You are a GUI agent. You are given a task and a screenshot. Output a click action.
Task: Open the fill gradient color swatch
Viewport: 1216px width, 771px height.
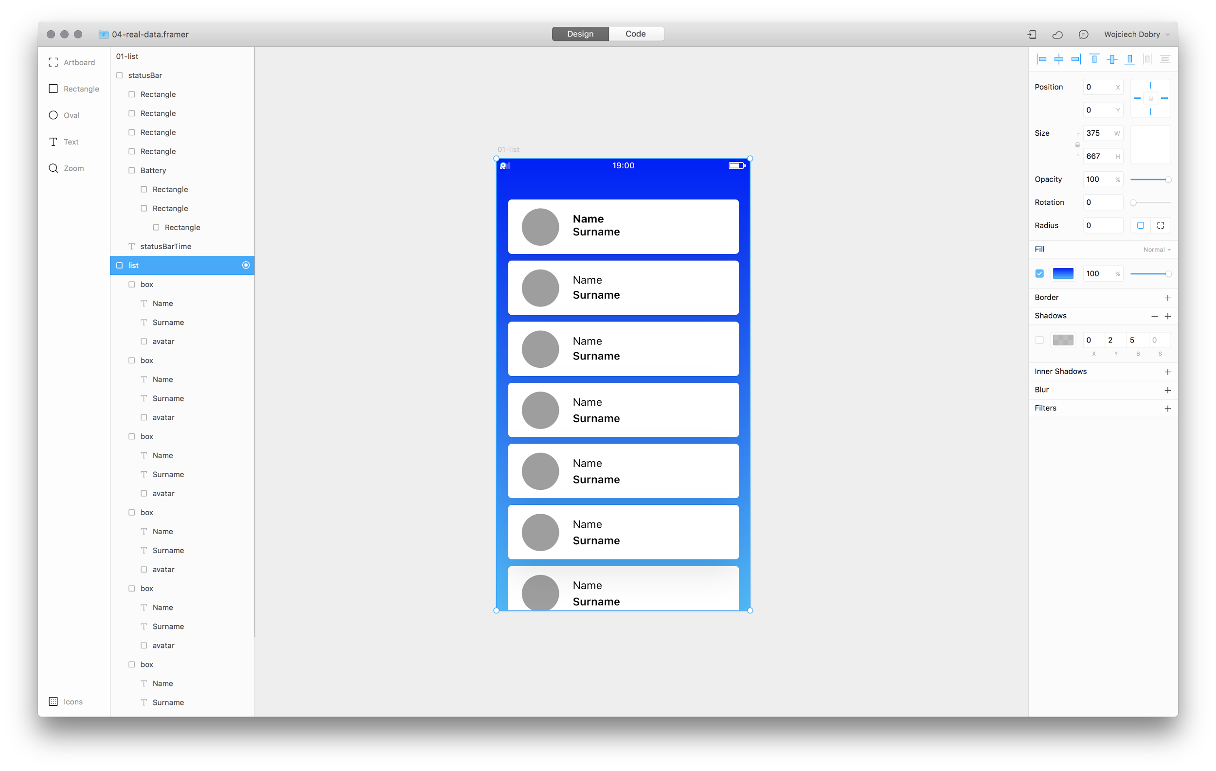(x=1063, y=274)
